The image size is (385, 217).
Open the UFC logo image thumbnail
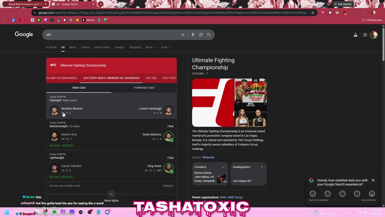[x=213, y=102]
